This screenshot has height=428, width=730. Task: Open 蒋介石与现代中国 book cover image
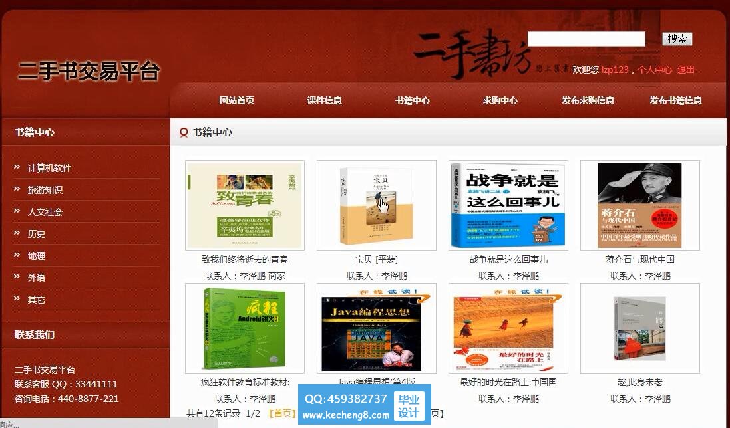640,205
